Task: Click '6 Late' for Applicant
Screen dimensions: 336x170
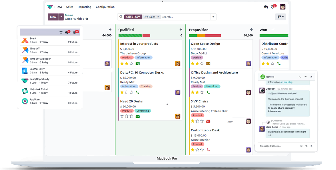Action: pos(33,103)
